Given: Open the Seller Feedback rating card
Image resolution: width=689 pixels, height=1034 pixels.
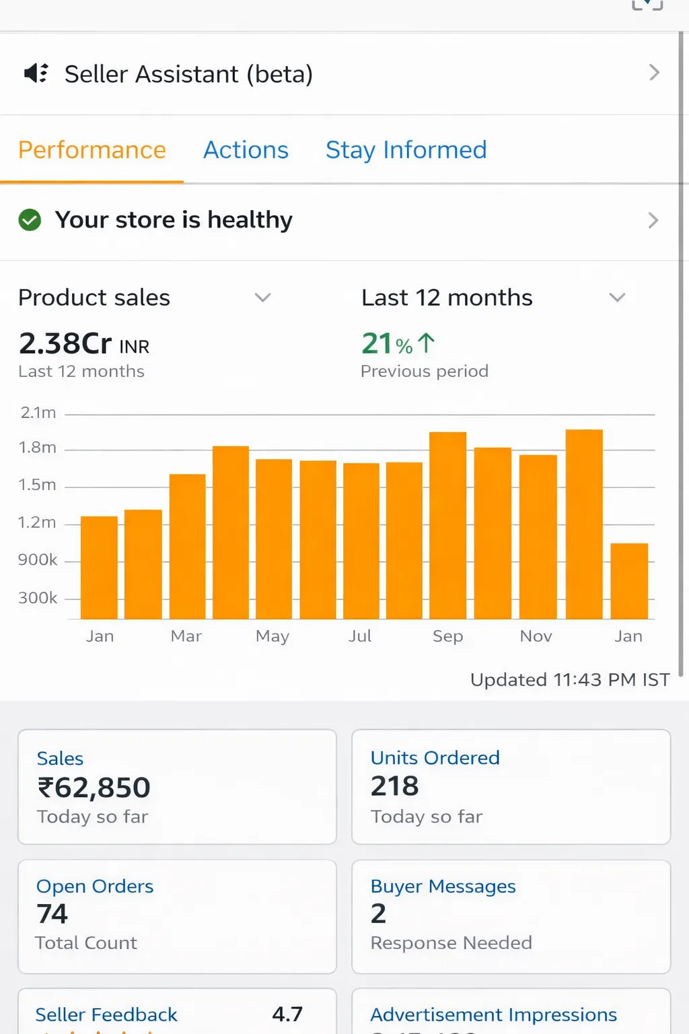Looking at the screenshot, I should 177,1013.
